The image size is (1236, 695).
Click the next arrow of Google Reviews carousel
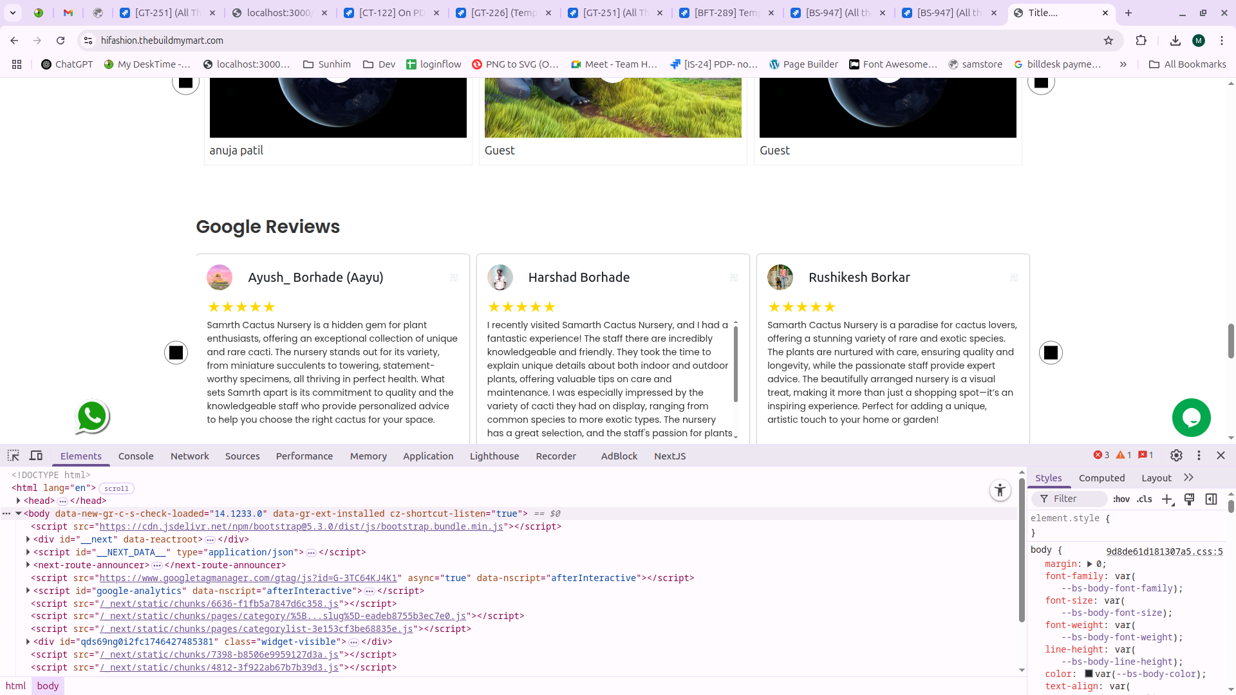coord(1051,353)
